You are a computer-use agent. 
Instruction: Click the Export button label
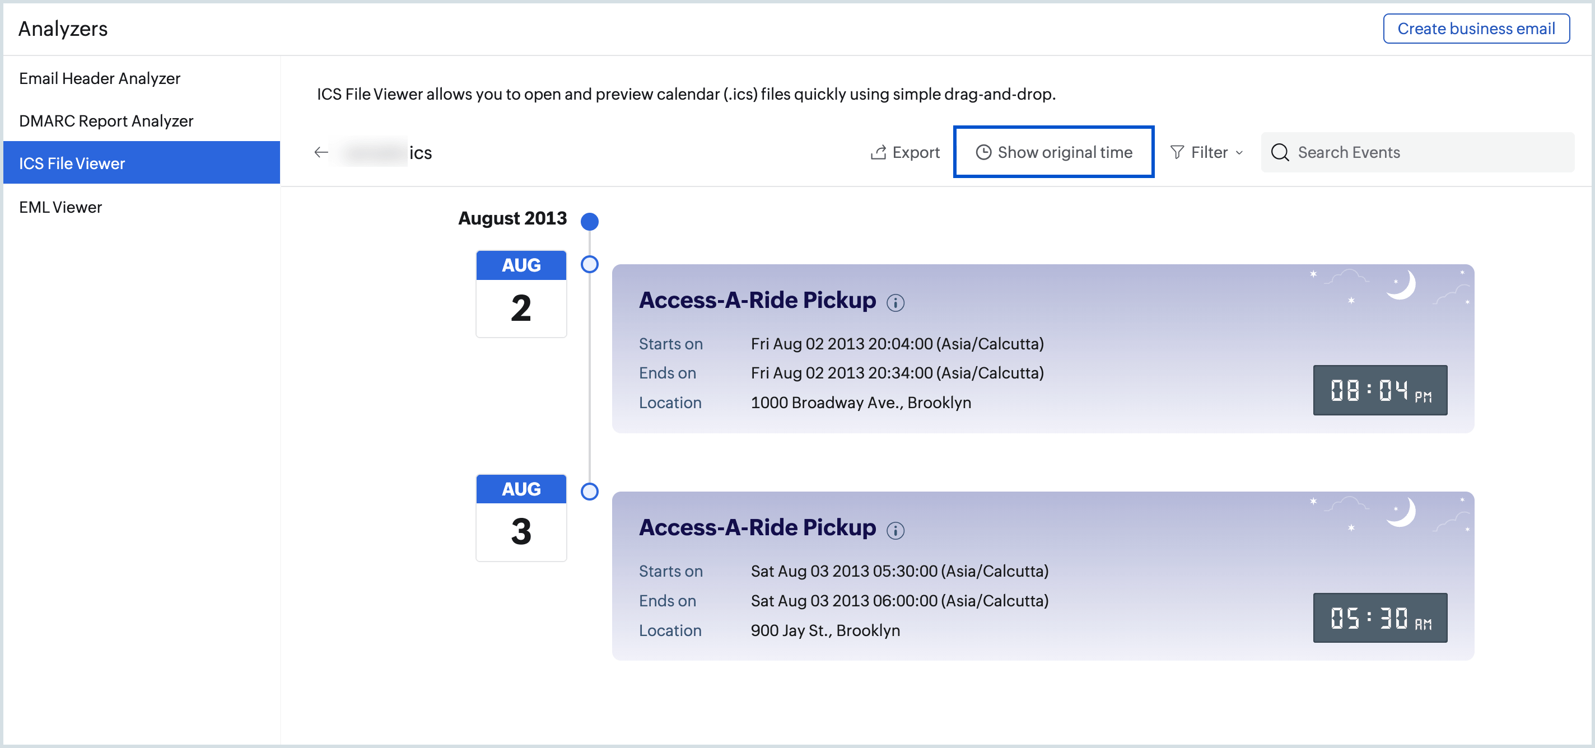[x=916, y=152]
